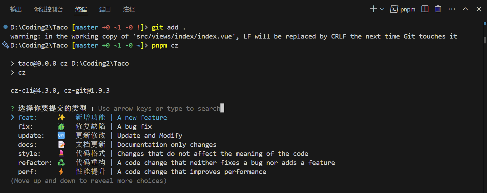This screenshot has width=487, height=193.
Task: Click the split terminal icon
Action: [425, 9]
